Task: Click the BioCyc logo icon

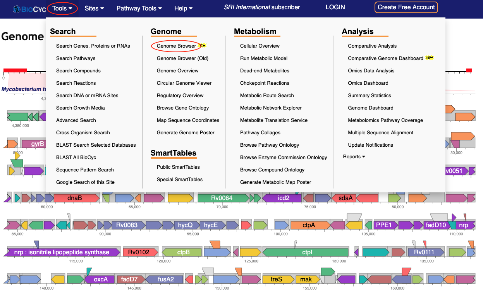Action: (x=17, y=9)
